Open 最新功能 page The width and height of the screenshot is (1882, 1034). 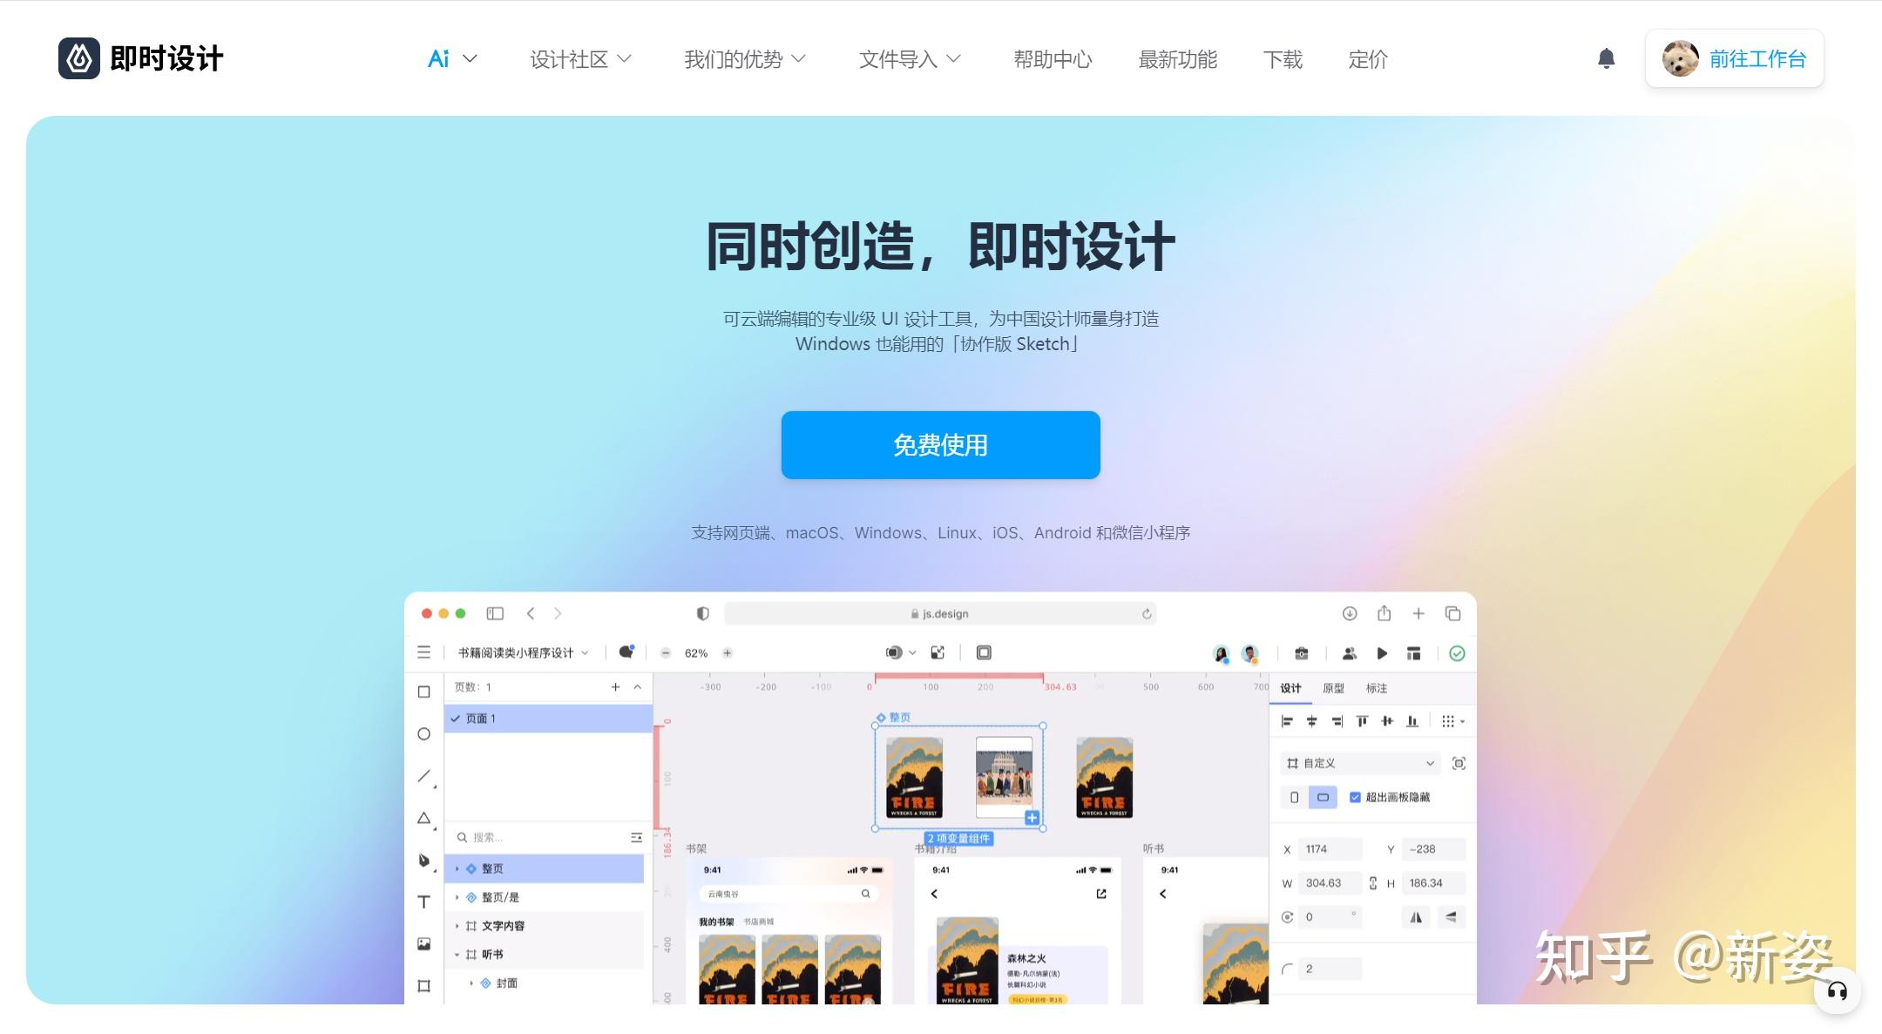click(1177, 59)
